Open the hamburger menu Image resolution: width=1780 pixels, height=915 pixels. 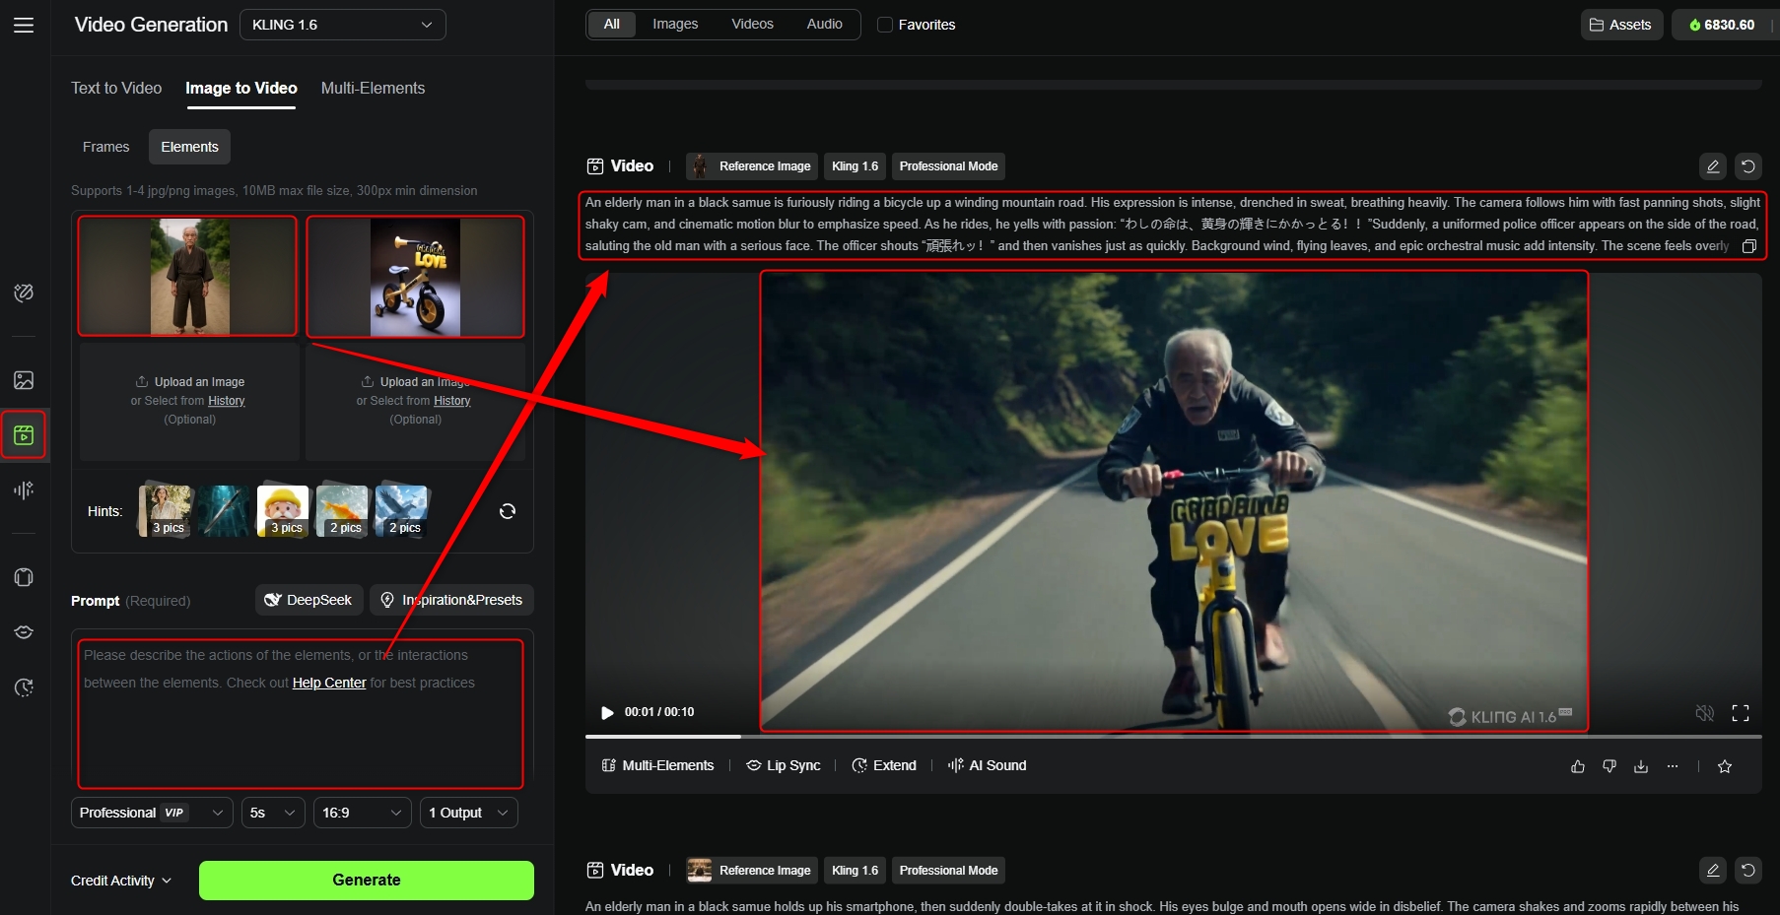pyautogui.click(x=24, y=25)
